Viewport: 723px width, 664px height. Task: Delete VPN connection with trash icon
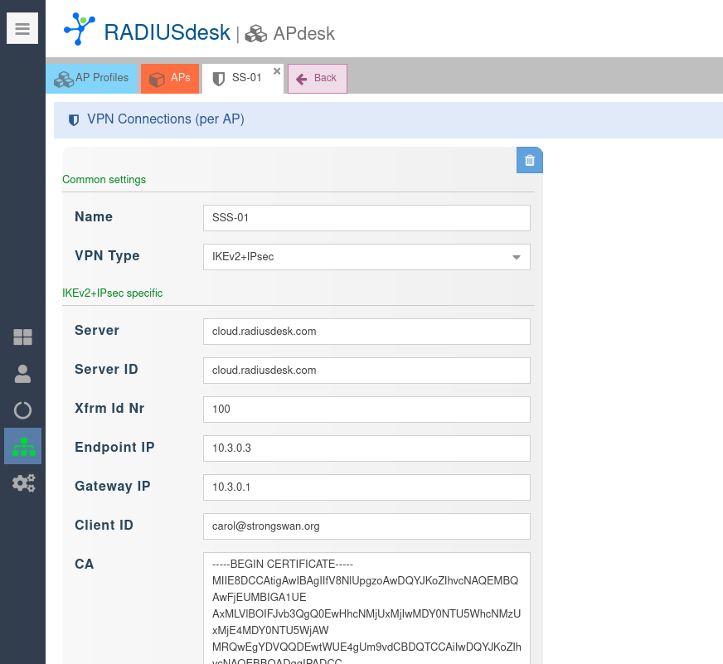[530, 160]
